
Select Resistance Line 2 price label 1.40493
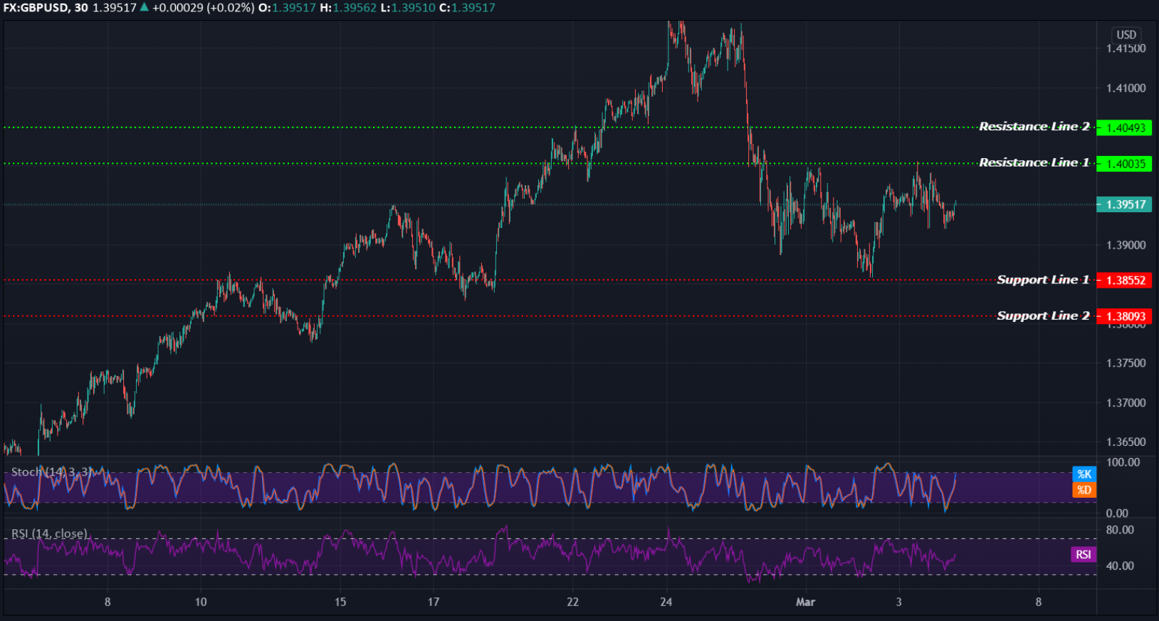(x=1124, y=128)
